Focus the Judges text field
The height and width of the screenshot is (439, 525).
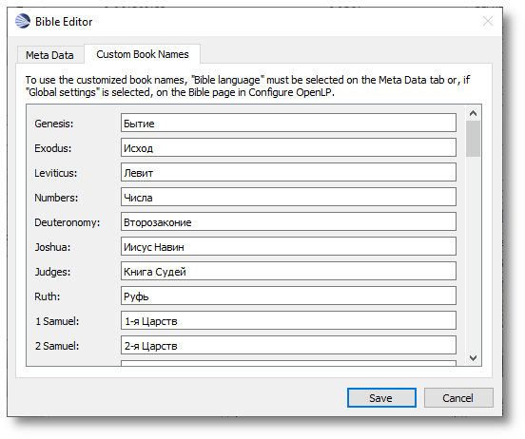point(288,272)
